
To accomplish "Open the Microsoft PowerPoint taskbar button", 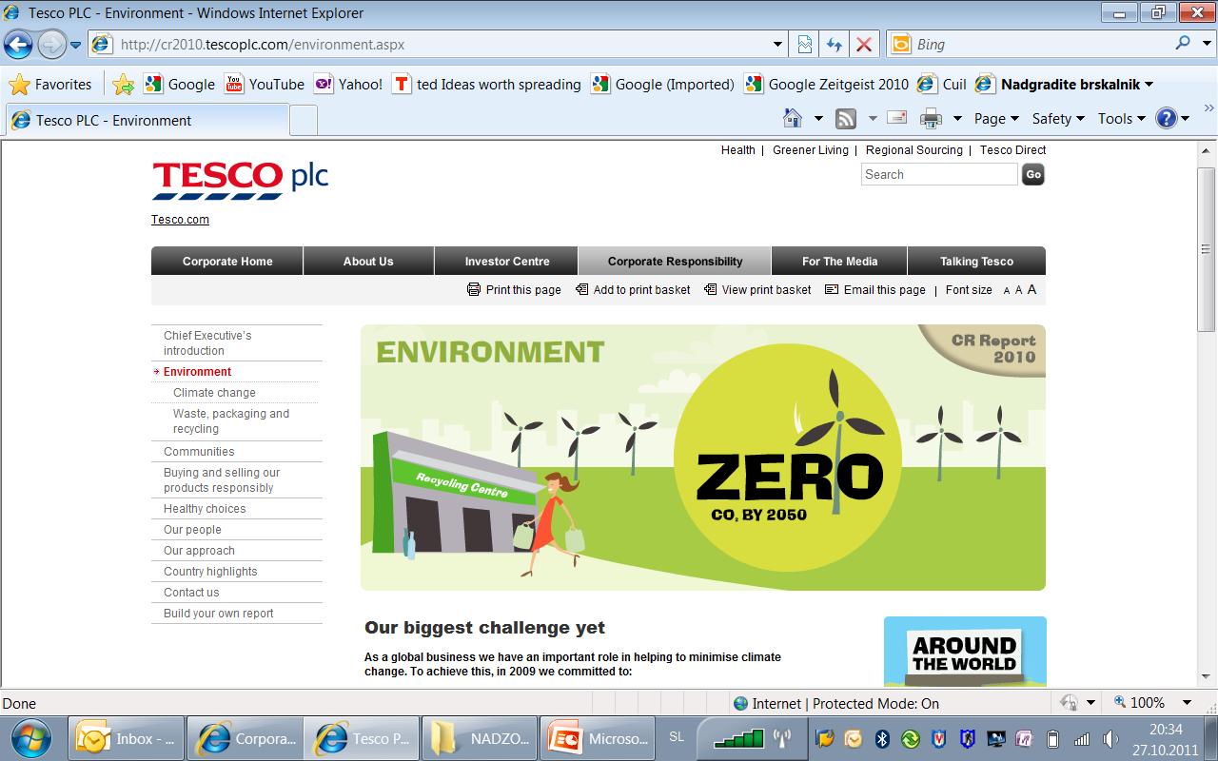I will [x=596, y=738].
